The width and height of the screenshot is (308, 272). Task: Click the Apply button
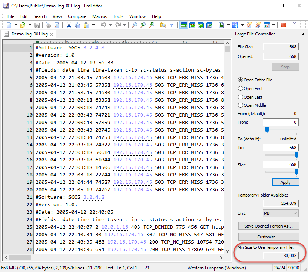pos(286,182)
